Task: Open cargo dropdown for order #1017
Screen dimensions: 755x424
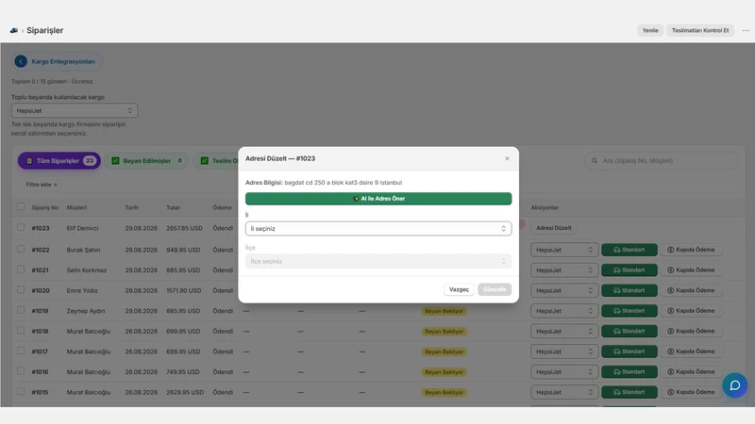Action: point(564,351)
